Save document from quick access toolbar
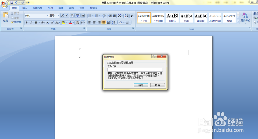Image resolution: width=258 pixels, height=139 pixels. [x=12, y=3]
